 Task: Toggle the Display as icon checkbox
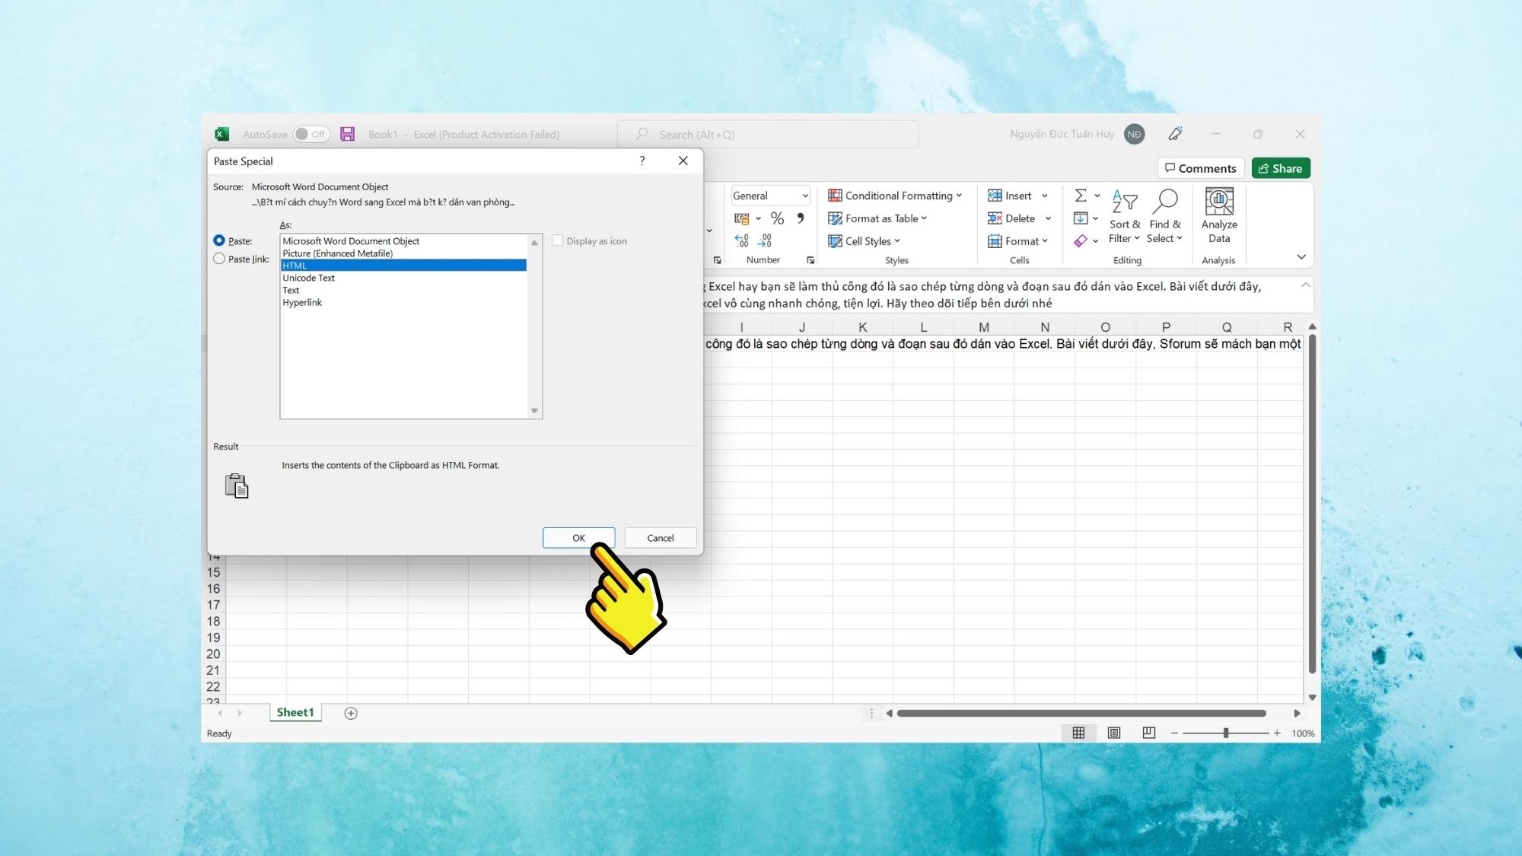[556, 240]
